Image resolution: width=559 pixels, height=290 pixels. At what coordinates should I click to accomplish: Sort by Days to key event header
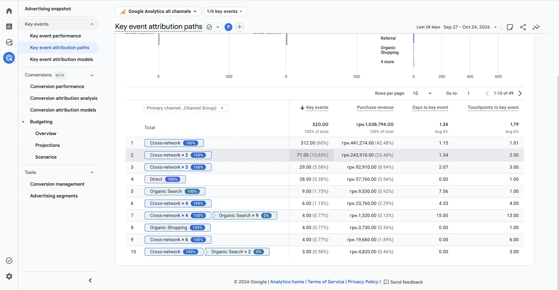click(x=430, y=108)
